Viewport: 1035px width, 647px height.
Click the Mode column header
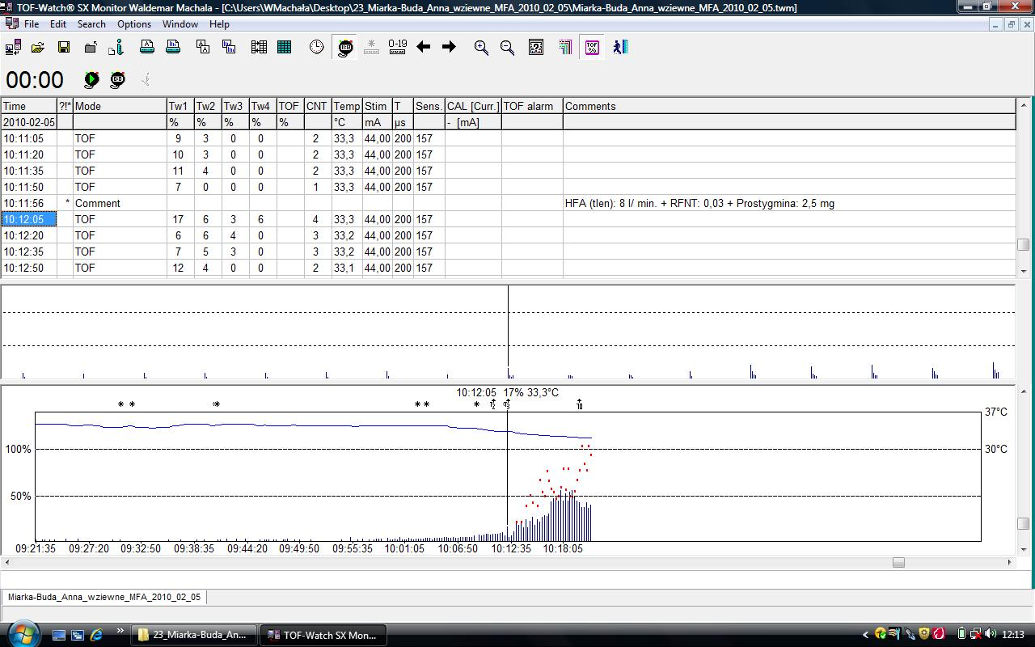pos(119,106)
